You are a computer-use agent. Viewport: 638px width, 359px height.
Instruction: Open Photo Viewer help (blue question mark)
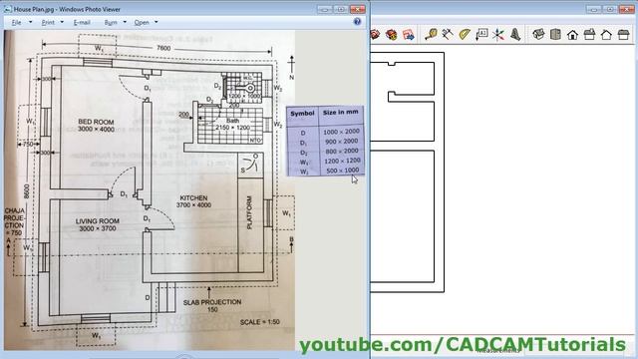pos(357,22)
